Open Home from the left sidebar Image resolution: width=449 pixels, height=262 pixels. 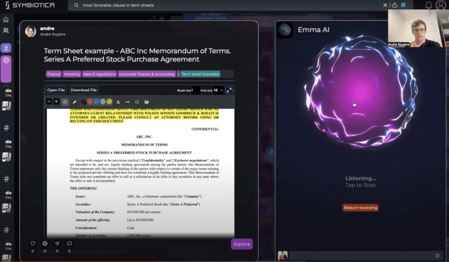6,20
